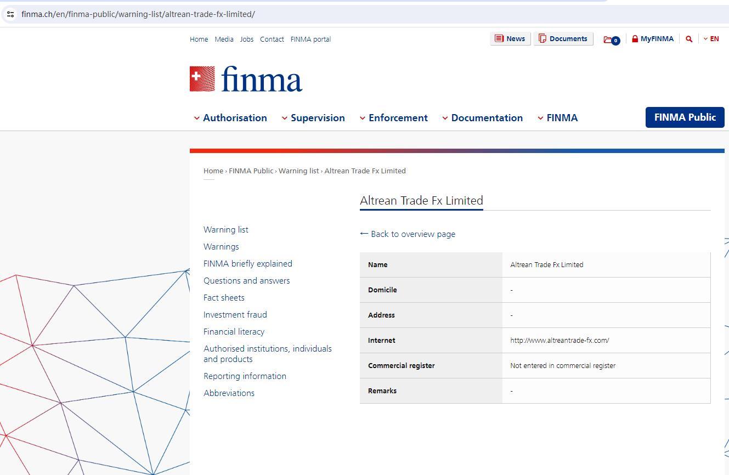Open the Investment fraud sidebar link
This screenshot has width=729, height=475.
(x=235, y=315)
